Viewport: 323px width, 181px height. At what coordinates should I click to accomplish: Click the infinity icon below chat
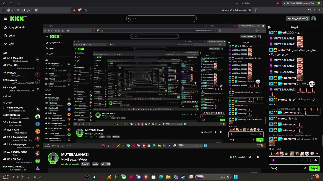pyautogui.click(x=272, y=168)
